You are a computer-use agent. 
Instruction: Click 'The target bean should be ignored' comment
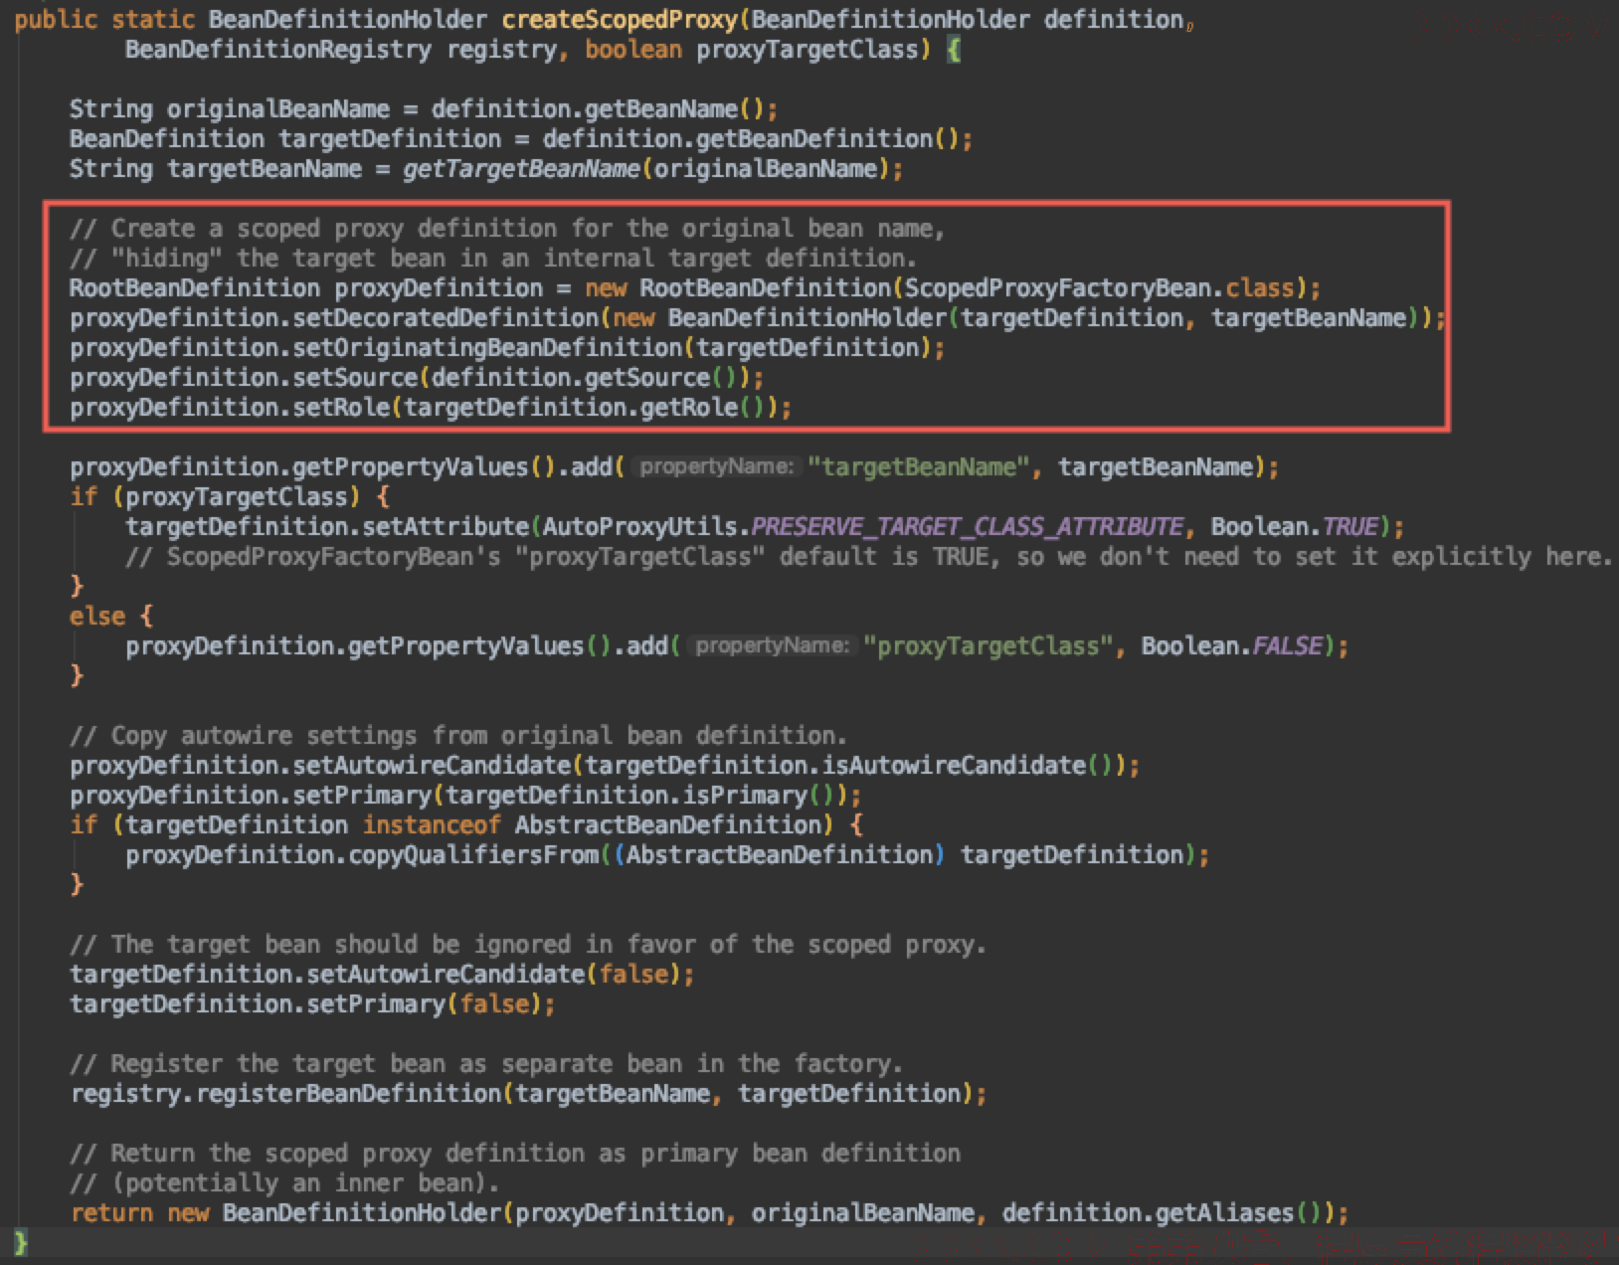[528, 945]
